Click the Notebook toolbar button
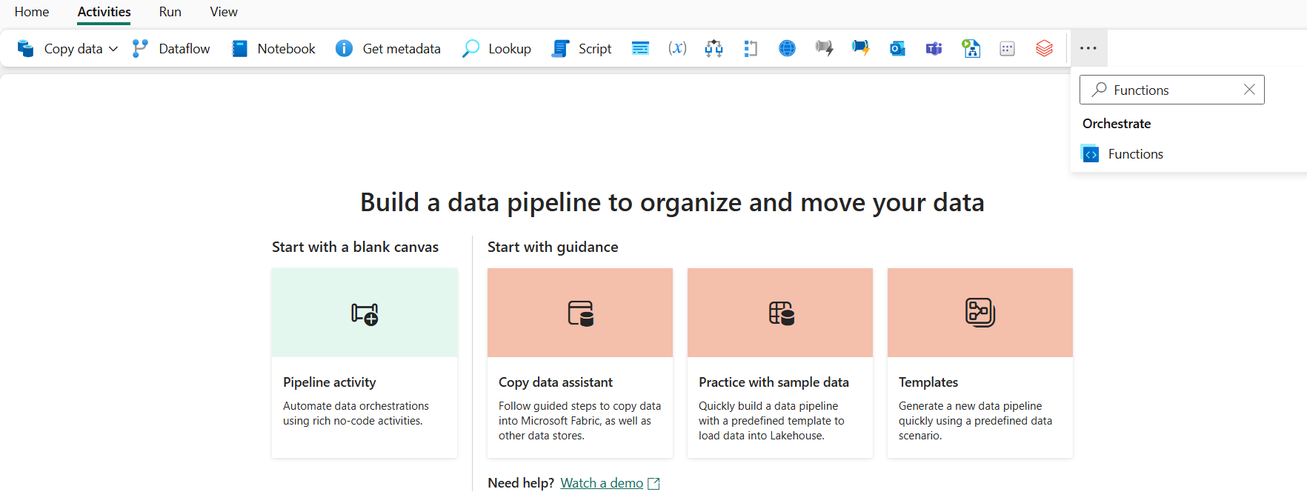 [x=273, y=49]
